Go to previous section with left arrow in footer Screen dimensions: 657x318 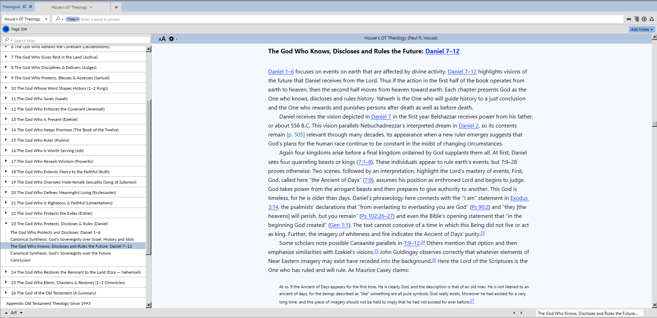514,313
